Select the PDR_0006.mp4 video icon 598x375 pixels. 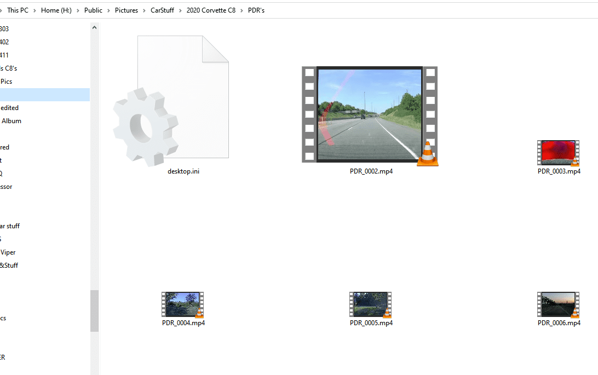pos(558,304)
